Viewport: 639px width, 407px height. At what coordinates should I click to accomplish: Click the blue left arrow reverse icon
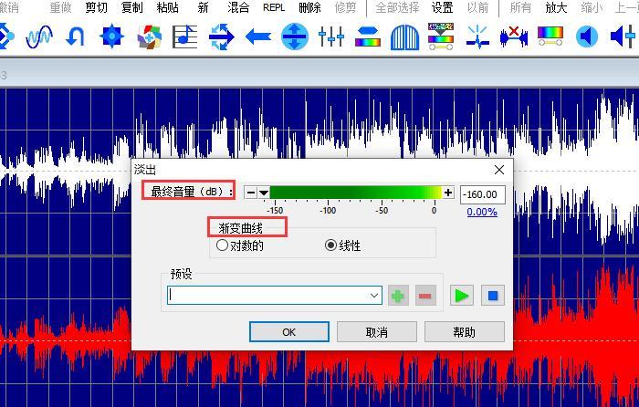click(x=258, y=37)
